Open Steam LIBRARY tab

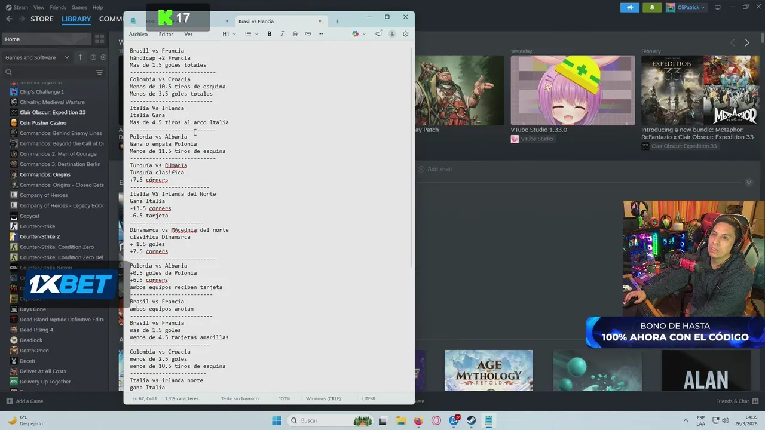click(76, 19)
